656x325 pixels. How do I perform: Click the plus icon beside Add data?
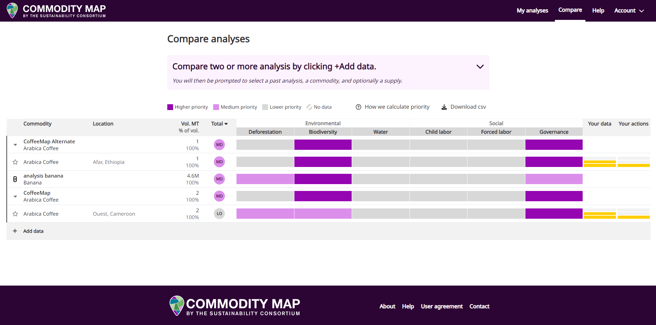click(15, 231)
